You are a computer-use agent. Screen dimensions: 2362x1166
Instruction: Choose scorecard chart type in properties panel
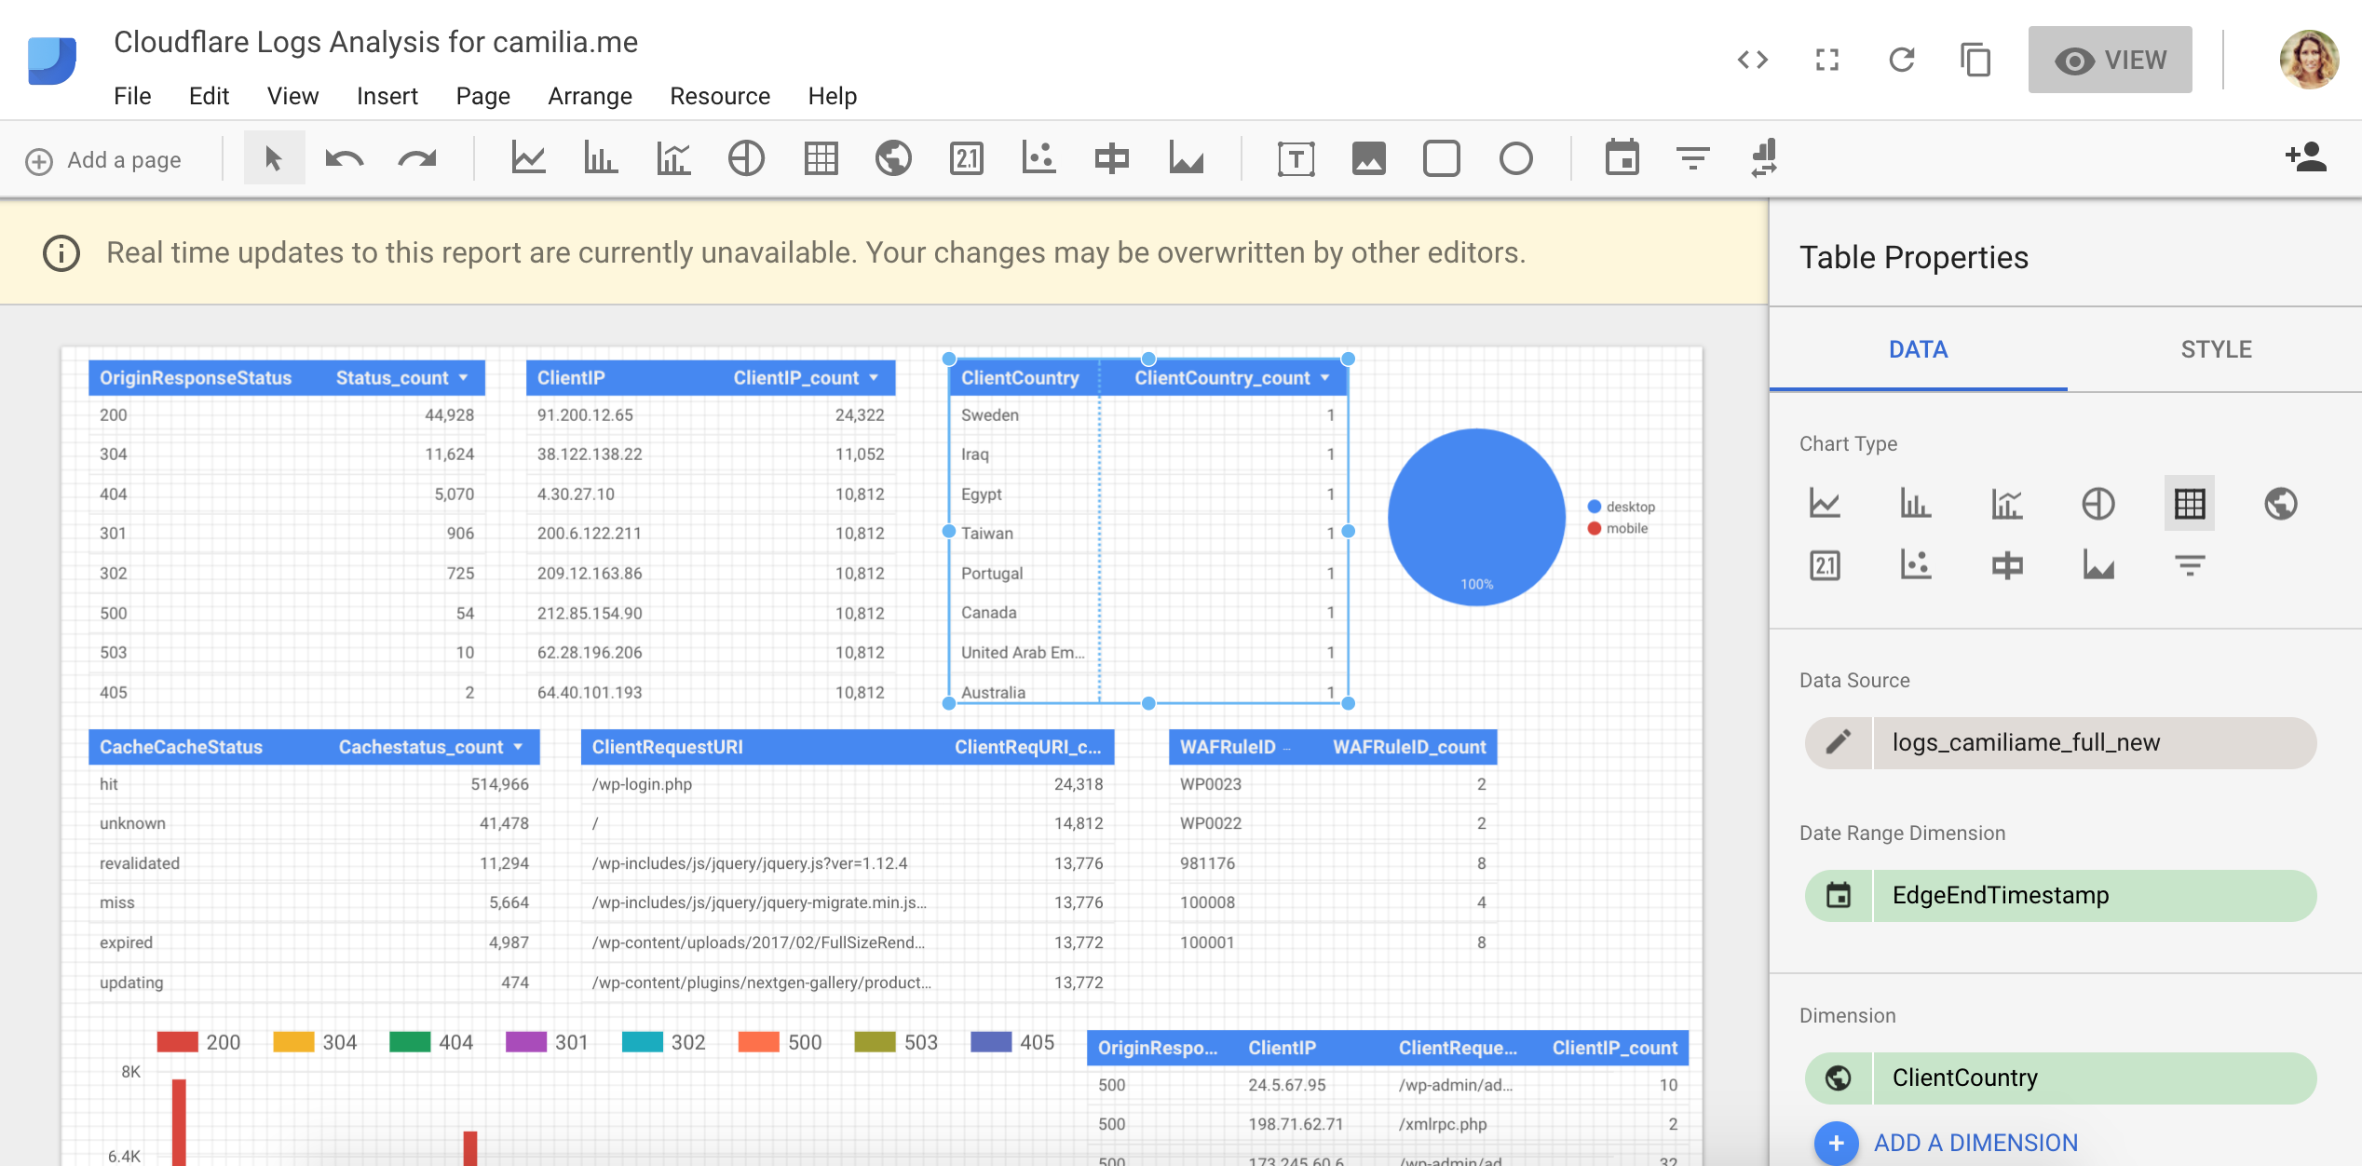pos(1825,565)
